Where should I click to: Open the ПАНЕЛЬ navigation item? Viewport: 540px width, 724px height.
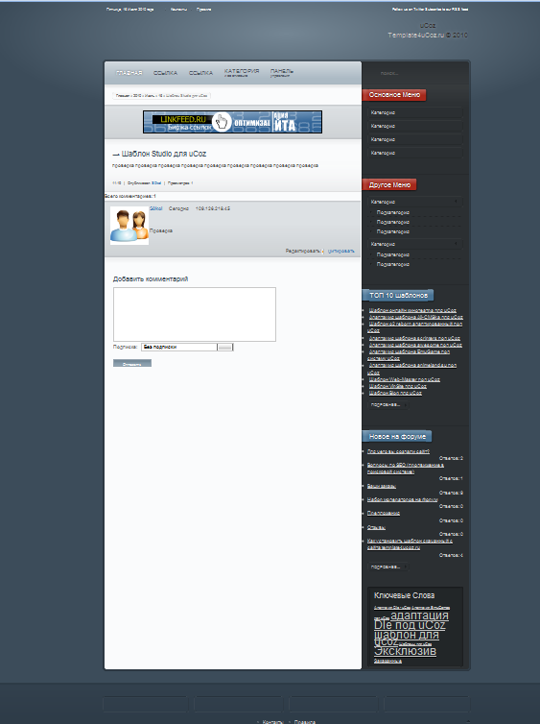tap(282, 72)
